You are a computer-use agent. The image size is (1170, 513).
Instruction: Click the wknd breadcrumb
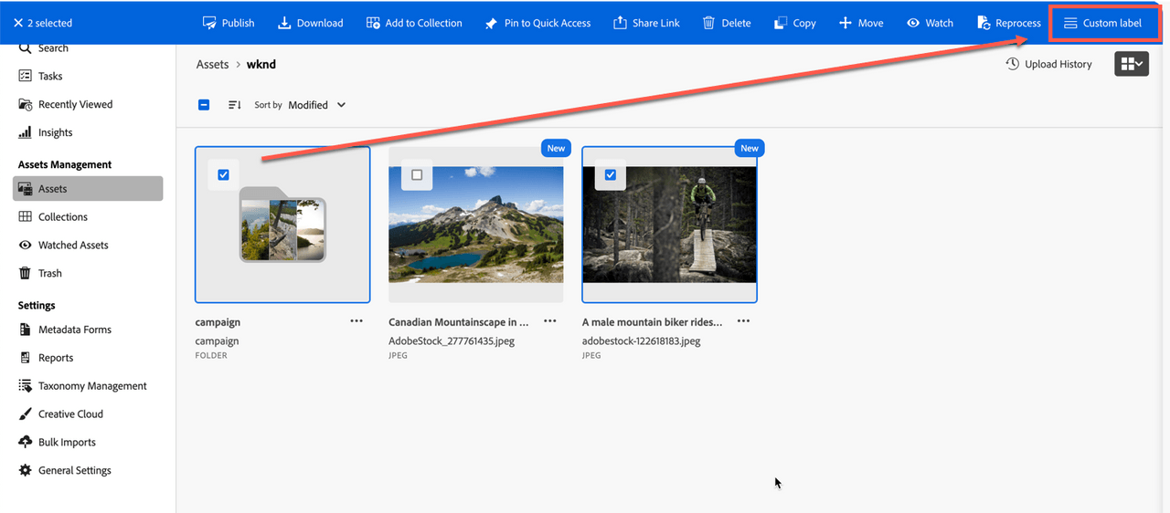click(x=261, y=65)
